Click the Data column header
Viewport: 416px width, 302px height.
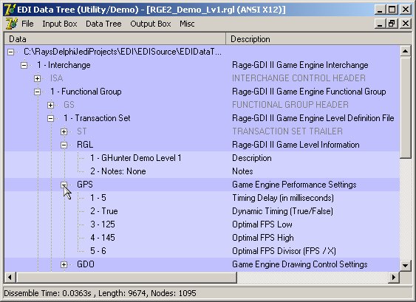[x=115, y=39]
